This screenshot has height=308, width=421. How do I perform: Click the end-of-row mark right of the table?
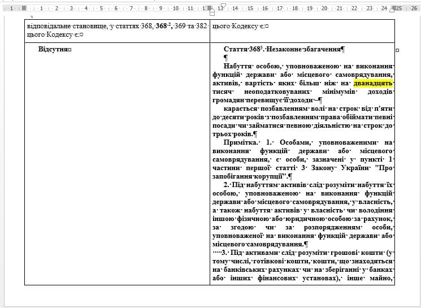click(397, 50)
